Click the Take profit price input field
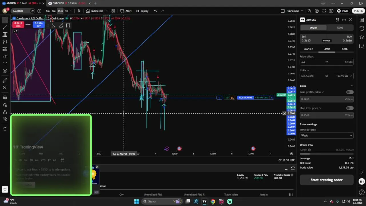The height and width of the screenshot is (206, 366). 327,99
